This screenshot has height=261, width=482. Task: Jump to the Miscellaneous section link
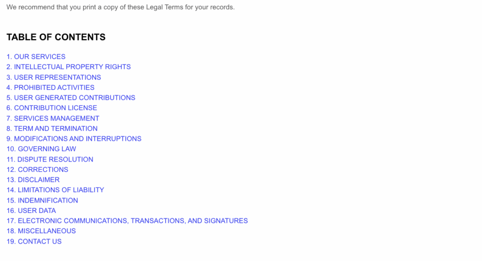point(41,231)
